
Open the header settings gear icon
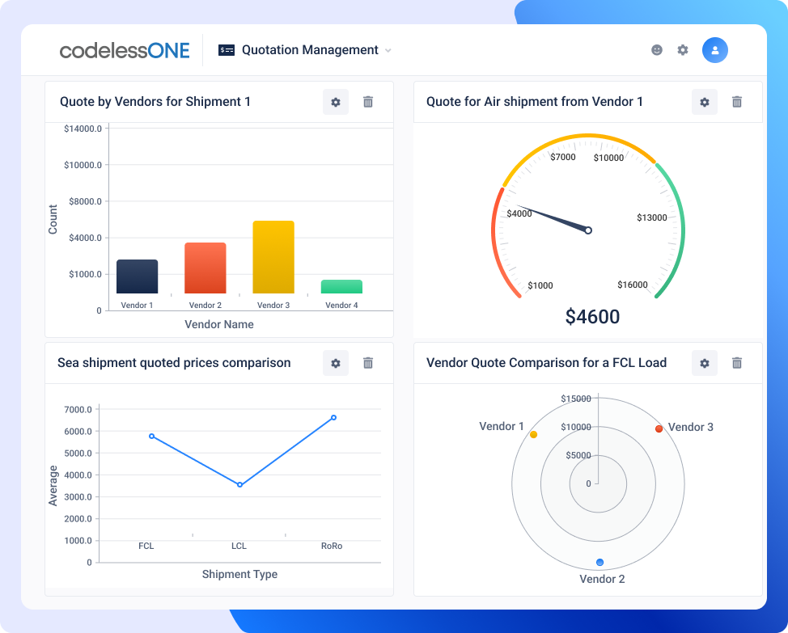[683, 49]
